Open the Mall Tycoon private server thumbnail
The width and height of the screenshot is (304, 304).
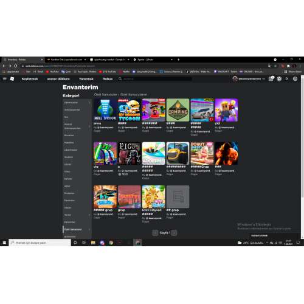pyautogui.click(x=105, y=110)
